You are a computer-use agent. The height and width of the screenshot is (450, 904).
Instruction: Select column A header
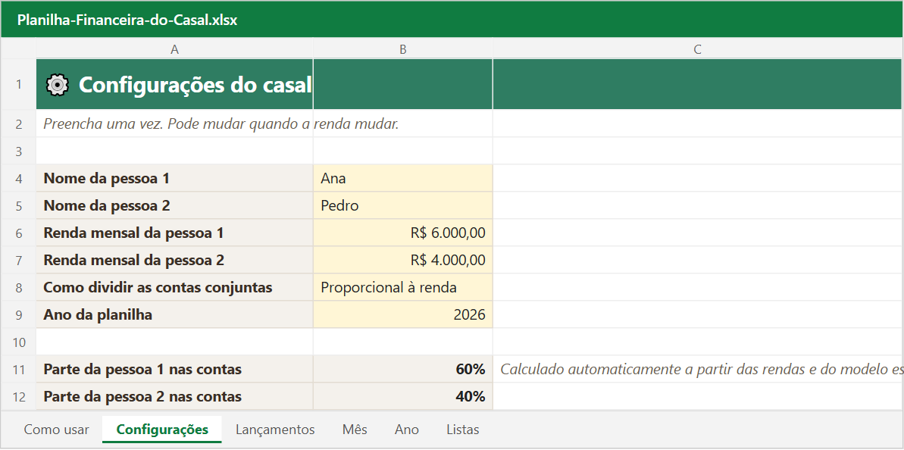pos(175,49)
